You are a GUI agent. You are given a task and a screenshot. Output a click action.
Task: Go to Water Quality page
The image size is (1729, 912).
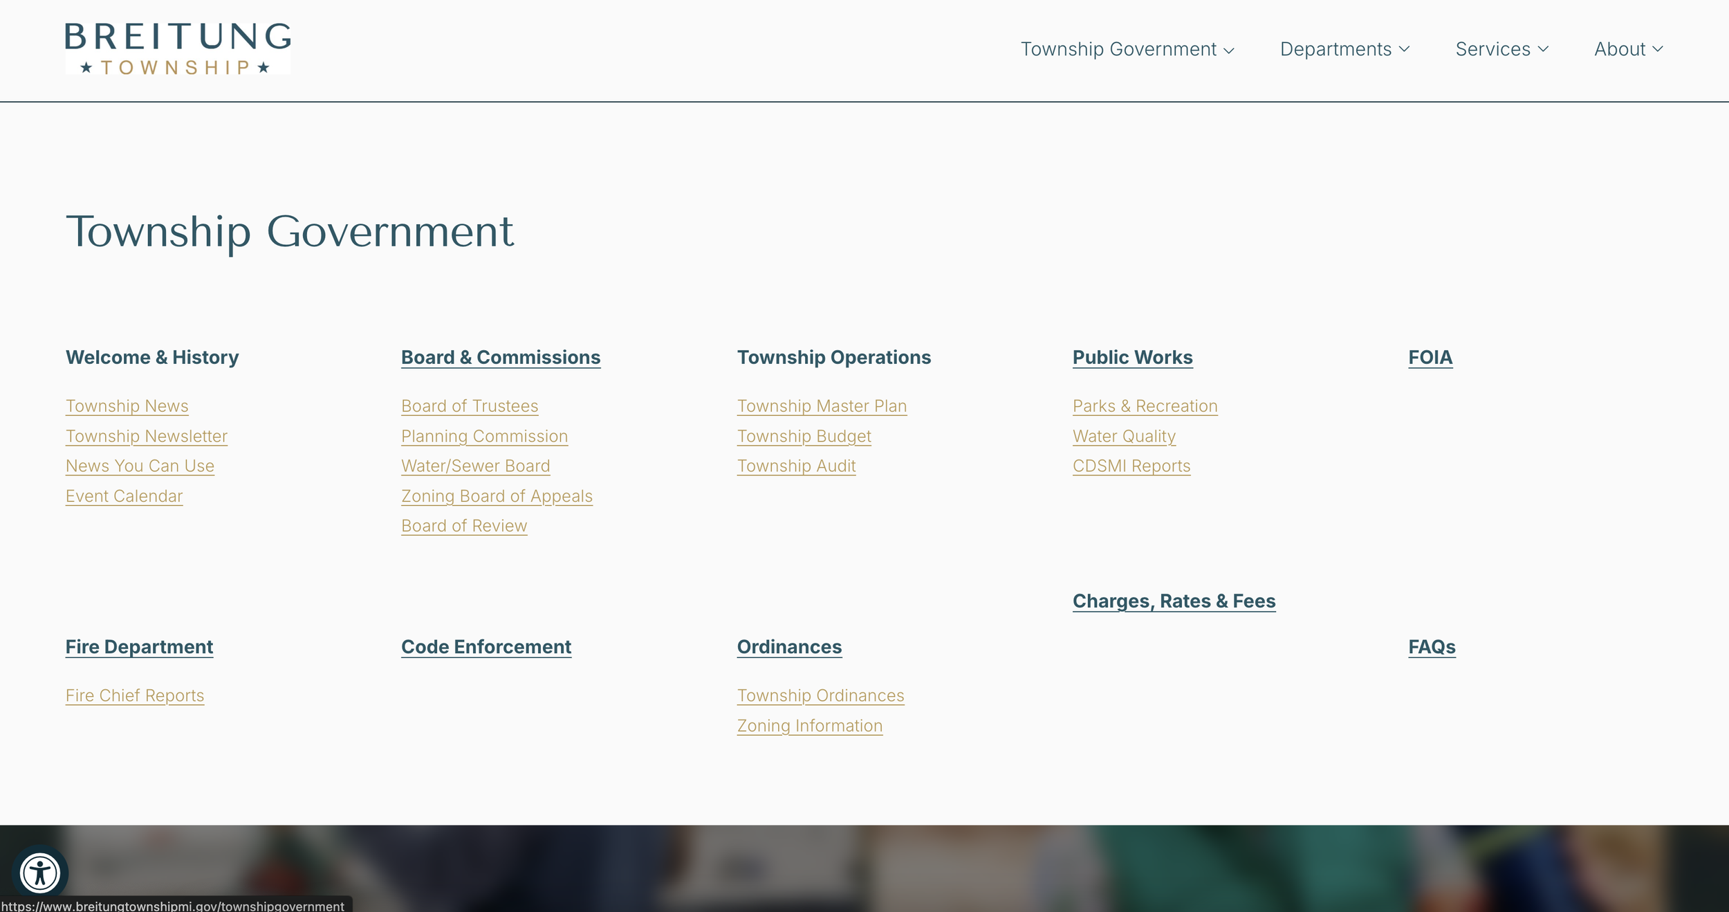click(x=1124, y=437)
